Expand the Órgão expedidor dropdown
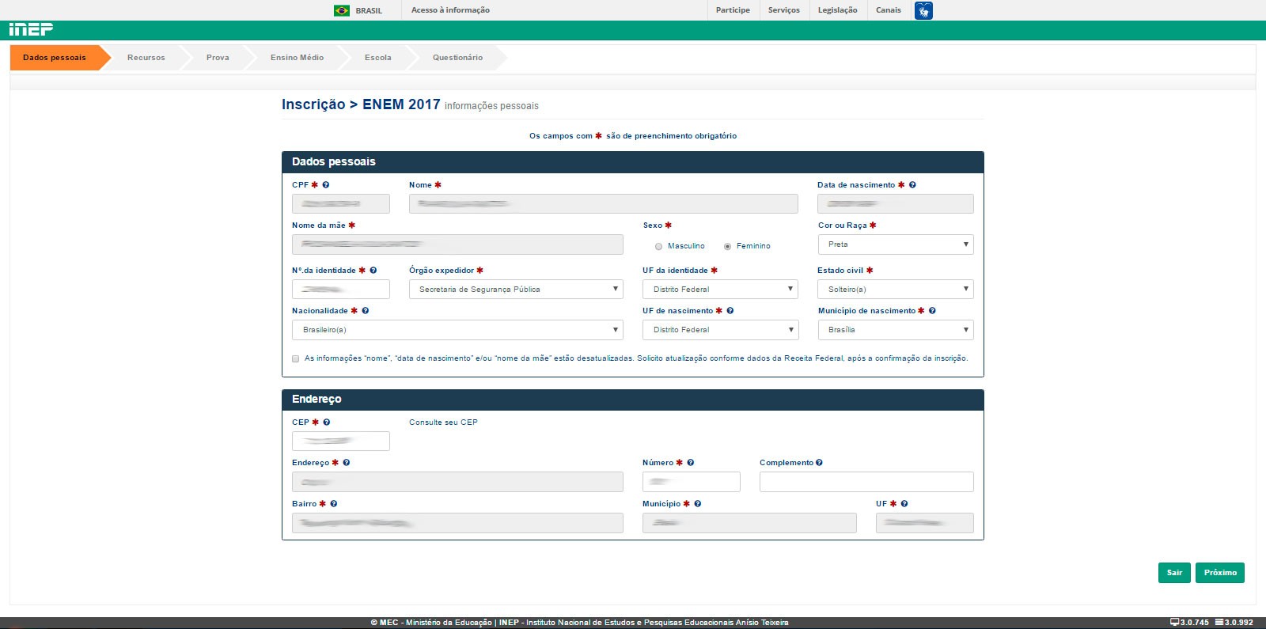Image resolution: width=1266 pixels, height=629 pixels. click(x=516, y=290)
